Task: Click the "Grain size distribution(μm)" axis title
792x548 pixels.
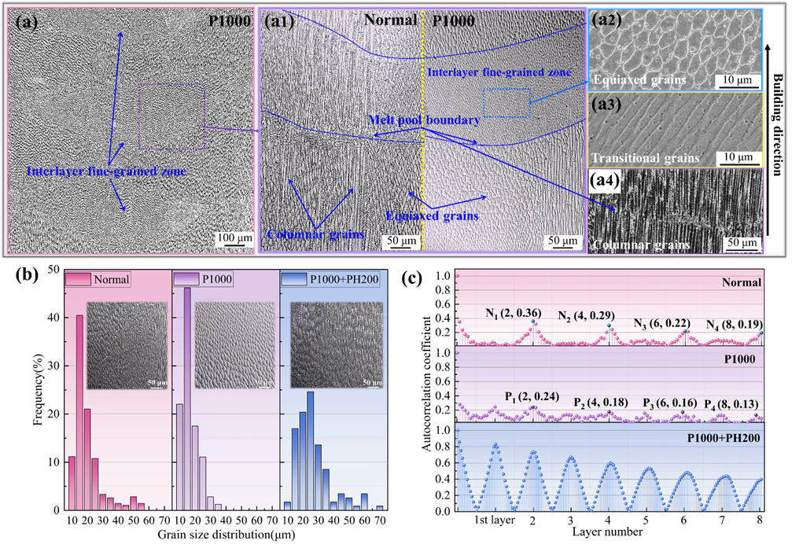Action: pyautogui.click(x=227, y=535)
